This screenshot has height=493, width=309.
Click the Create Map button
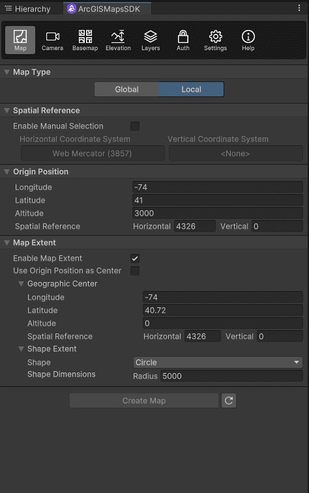tap(144, 401)
